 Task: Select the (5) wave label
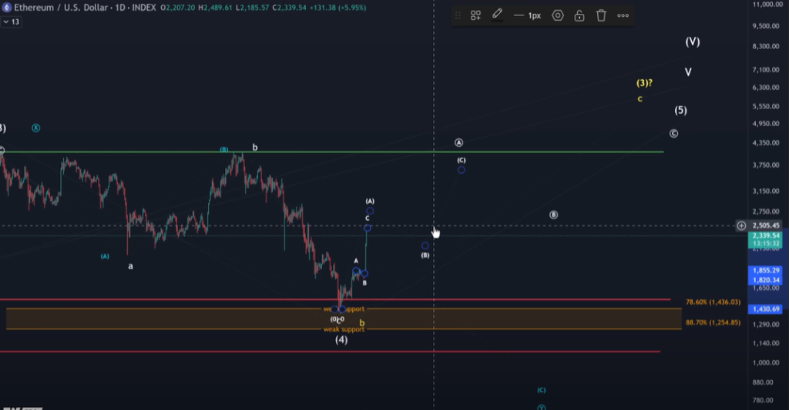680,110
